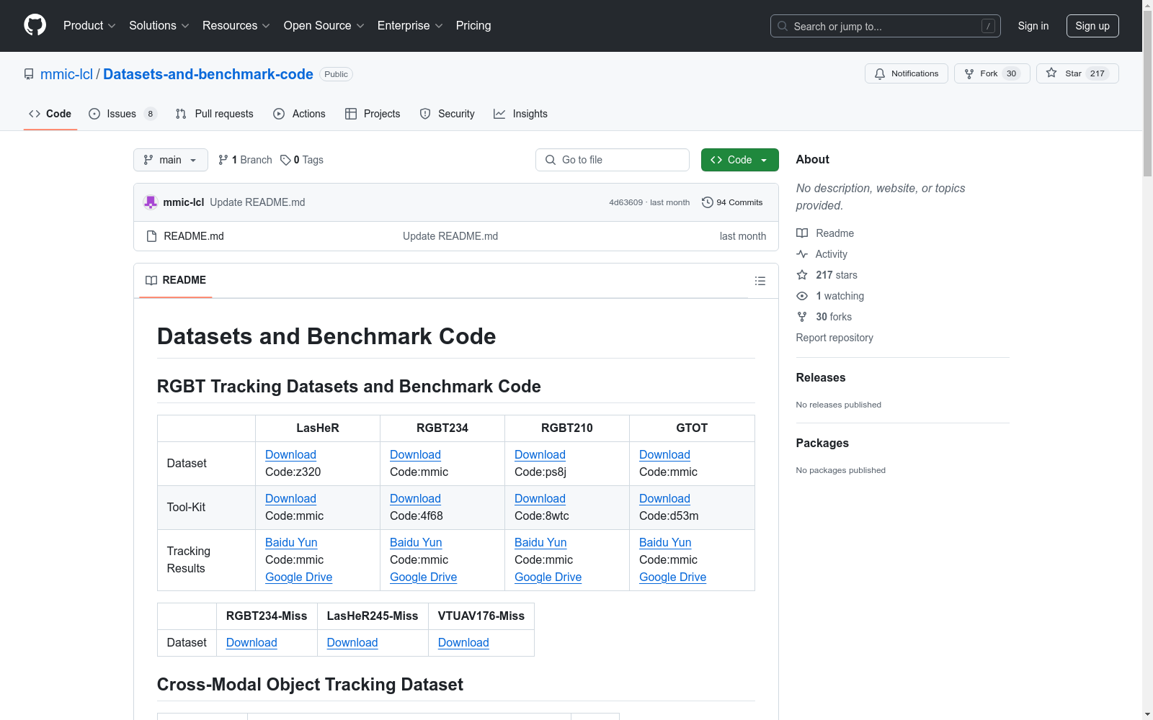Image resolution: width=1153 pixels, height=720 pixels.
Task: Switch to the Pull requests tab
Action: coord(215,114)
